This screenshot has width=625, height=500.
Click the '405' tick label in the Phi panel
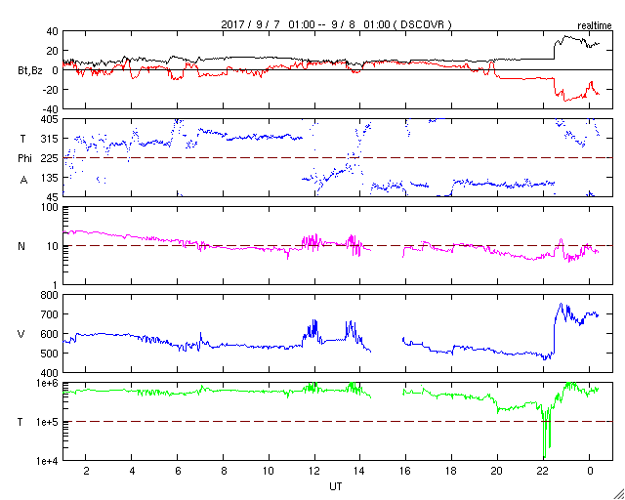(x=50, y=119)
